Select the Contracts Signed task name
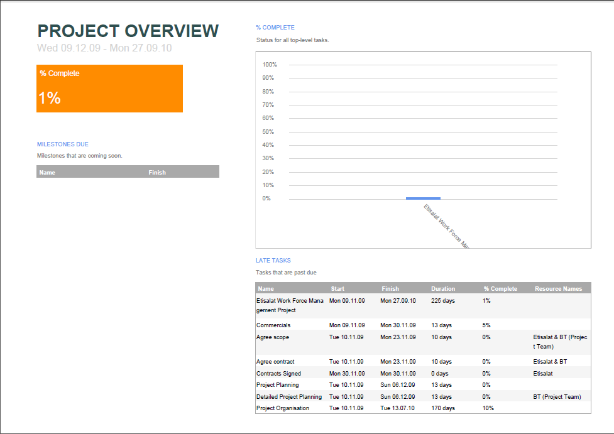614x434 pixels. tap(278, 374)
